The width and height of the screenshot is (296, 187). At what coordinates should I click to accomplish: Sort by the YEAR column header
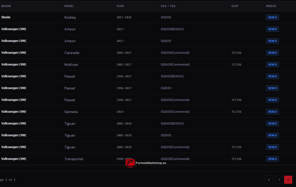120,6
